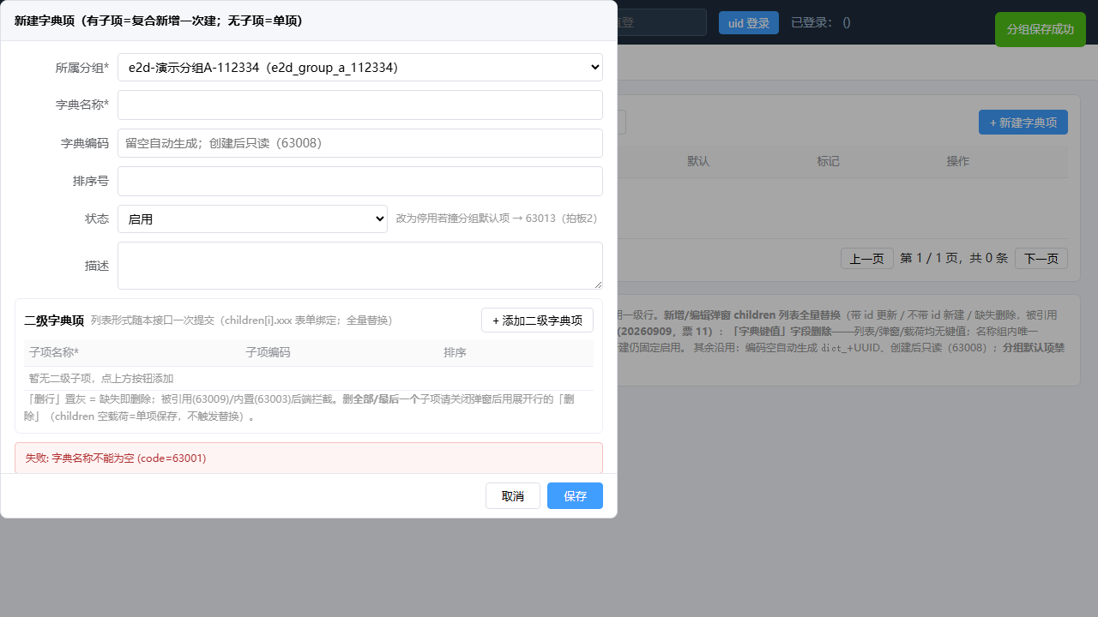
Task: Click the 添加二级字典项 button
Action: pyautogui.click(x=537, y=320)
